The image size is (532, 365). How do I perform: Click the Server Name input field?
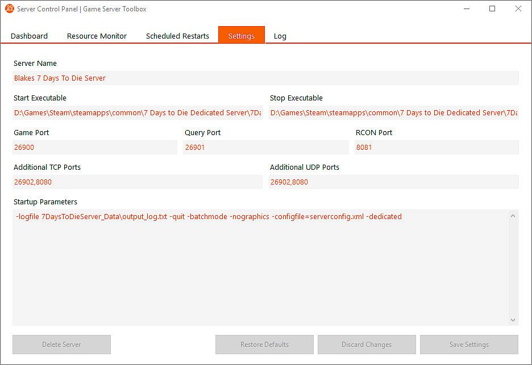tap(265, 78)
